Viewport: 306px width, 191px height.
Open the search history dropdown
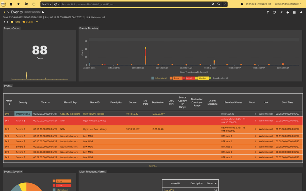[56, 4]
